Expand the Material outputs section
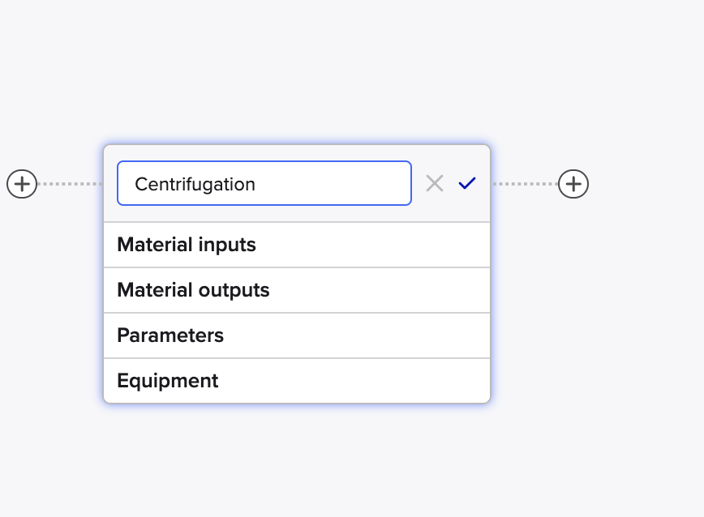This screenshot has height=517, width=704. [x=297, y=290]
